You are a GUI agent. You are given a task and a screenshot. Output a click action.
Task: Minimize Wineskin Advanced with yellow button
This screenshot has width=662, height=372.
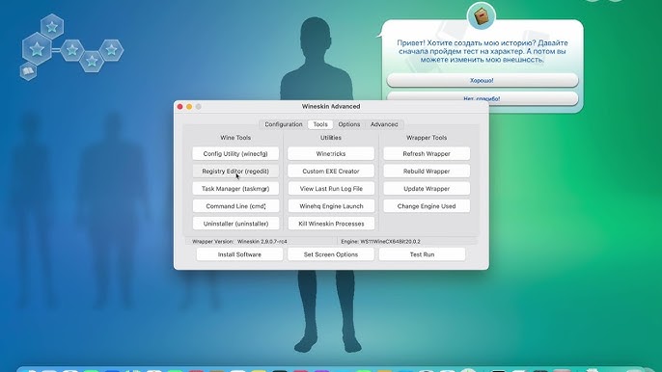189,107
